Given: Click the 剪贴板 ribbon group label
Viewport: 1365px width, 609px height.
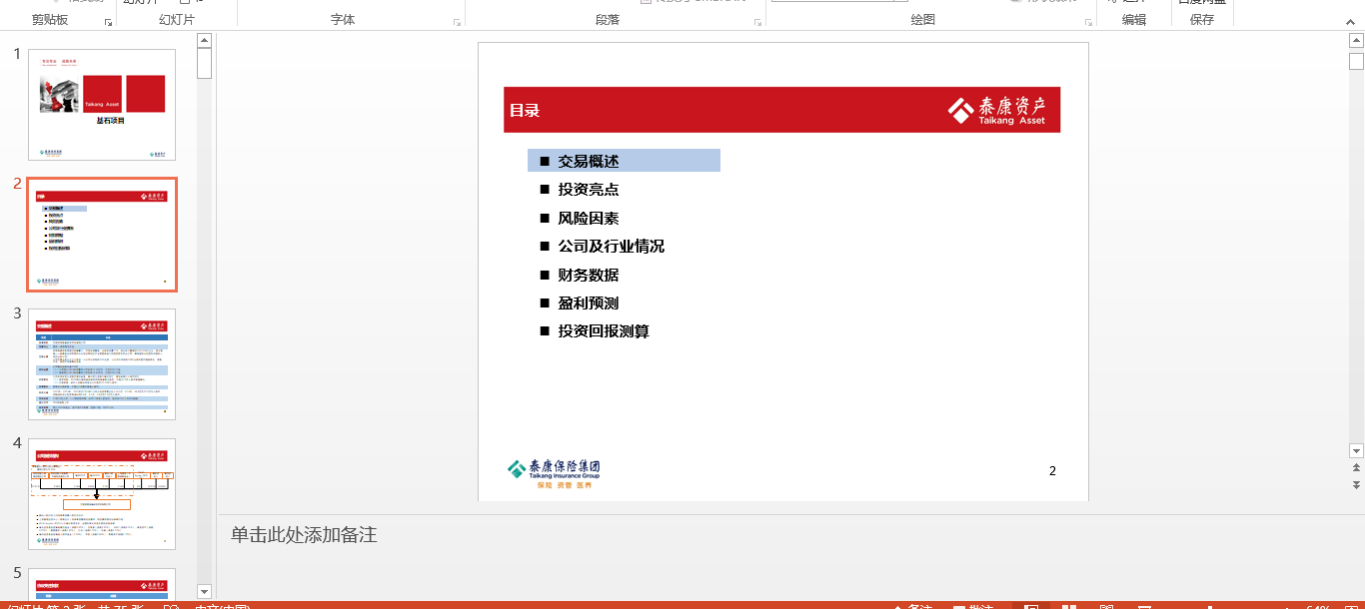Looking at the screenshot, I should (x=50, y=20).
